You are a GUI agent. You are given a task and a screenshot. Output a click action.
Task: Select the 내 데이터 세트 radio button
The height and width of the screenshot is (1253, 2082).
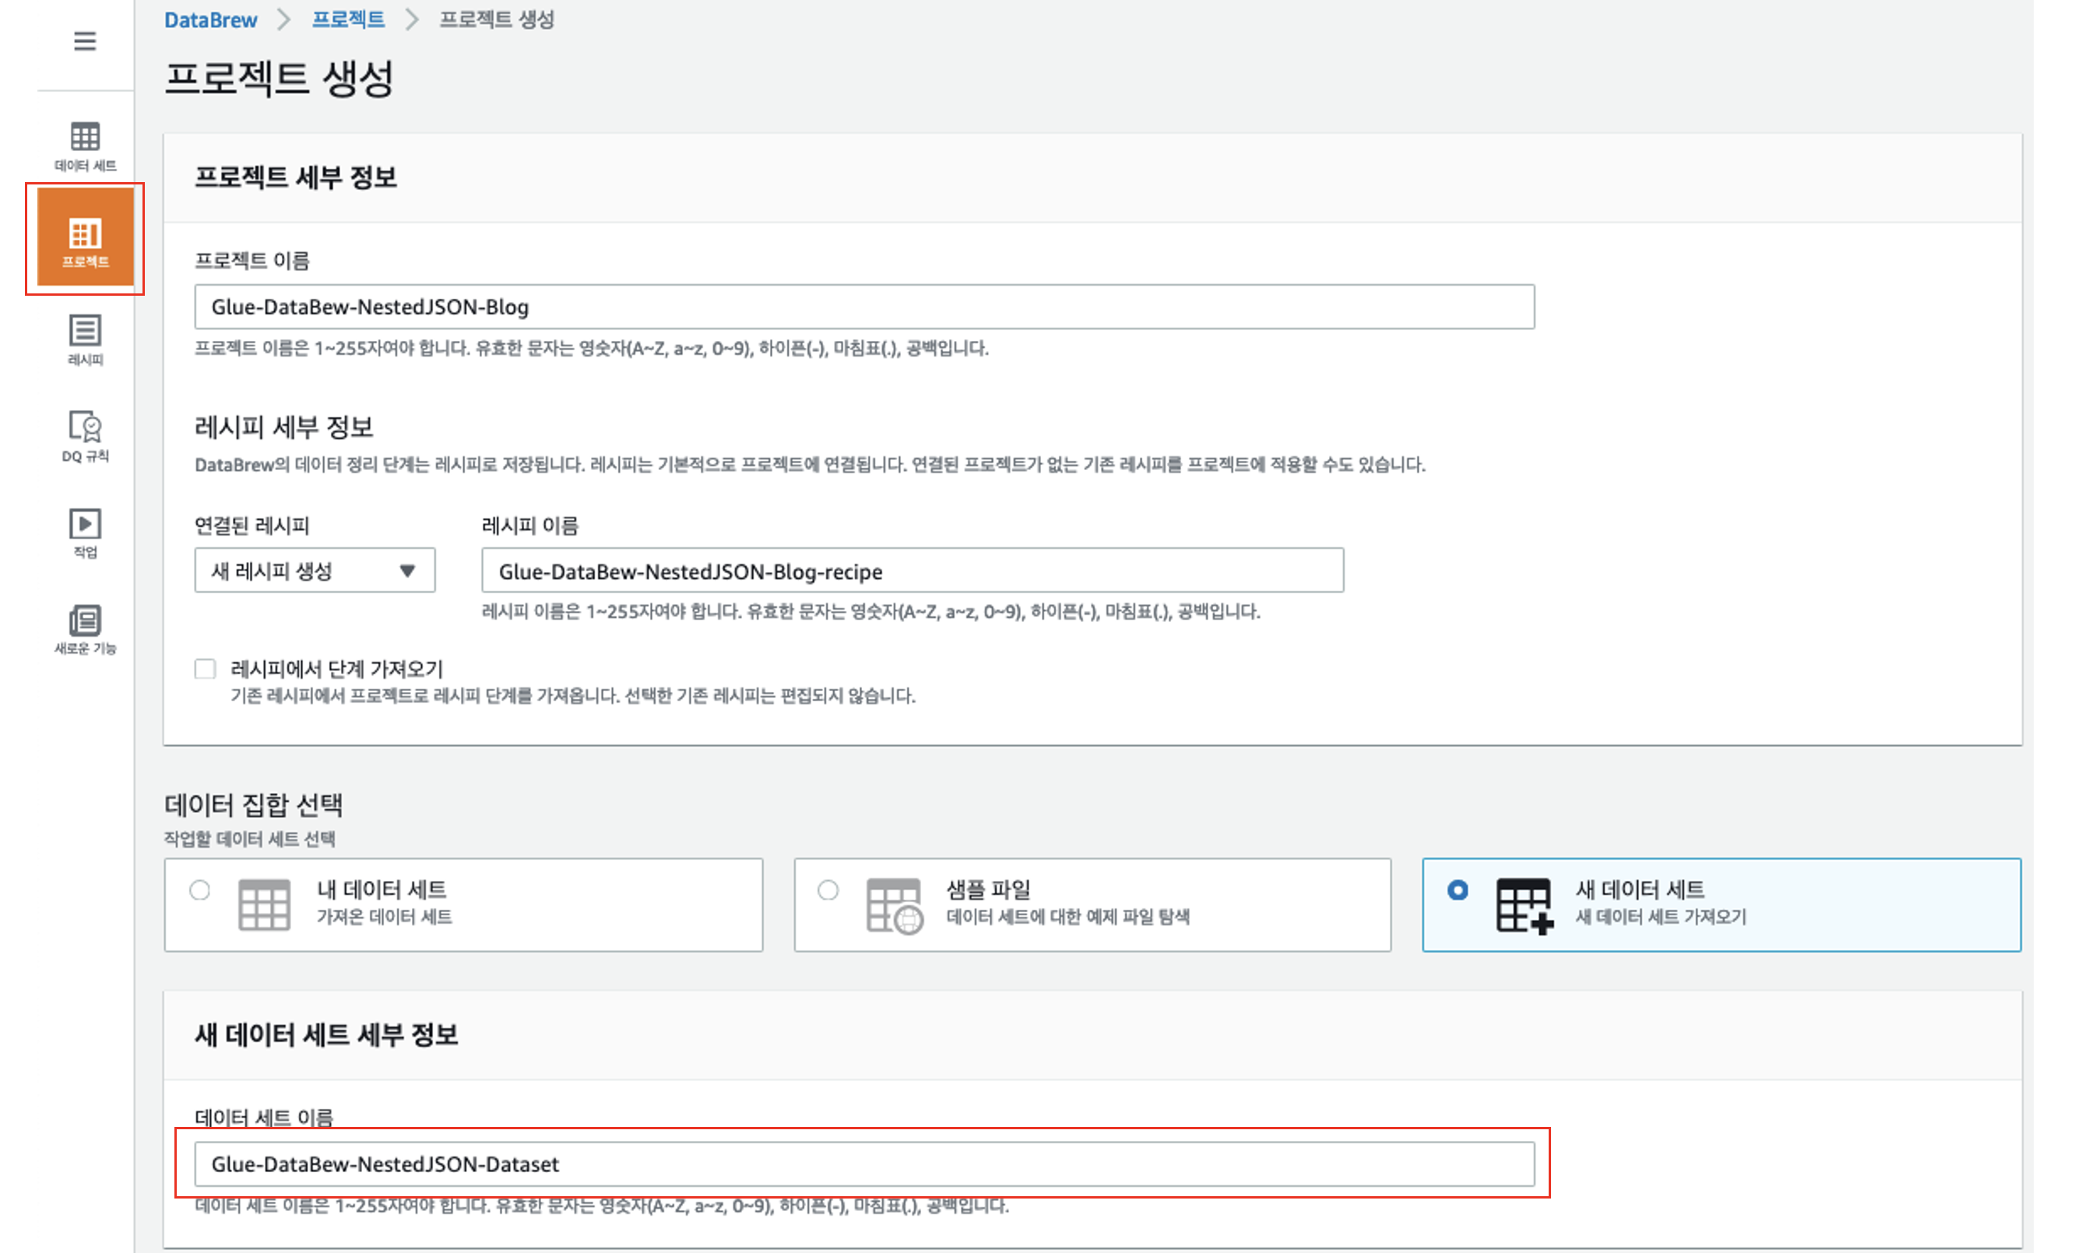[200, 890]
